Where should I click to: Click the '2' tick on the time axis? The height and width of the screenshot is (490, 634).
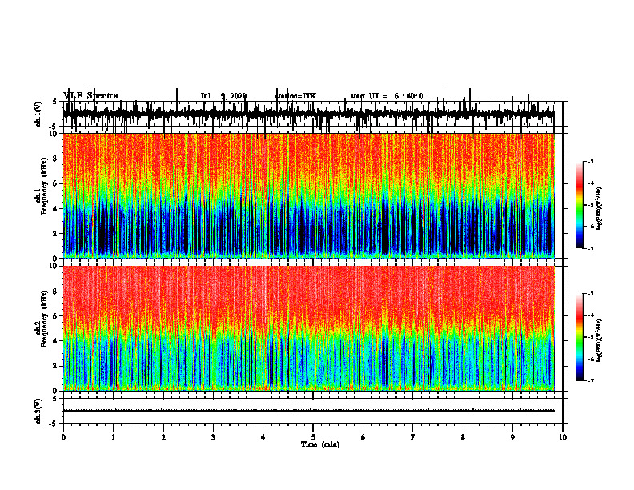pyautogui.click(x=163, y=437)
